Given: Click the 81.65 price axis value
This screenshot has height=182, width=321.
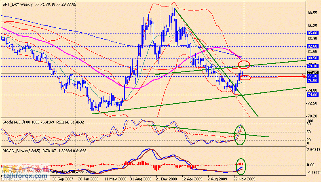Looking at the screenshot, I should tap(313, 52).
